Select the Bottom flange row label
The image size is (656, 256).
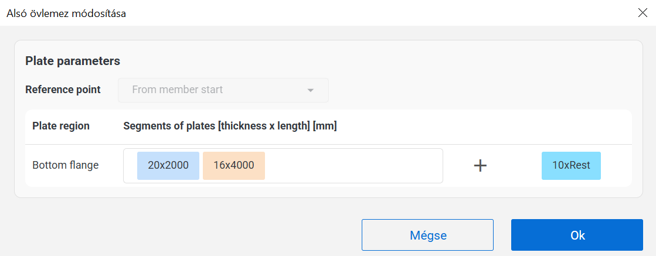(x=66, y=165)
